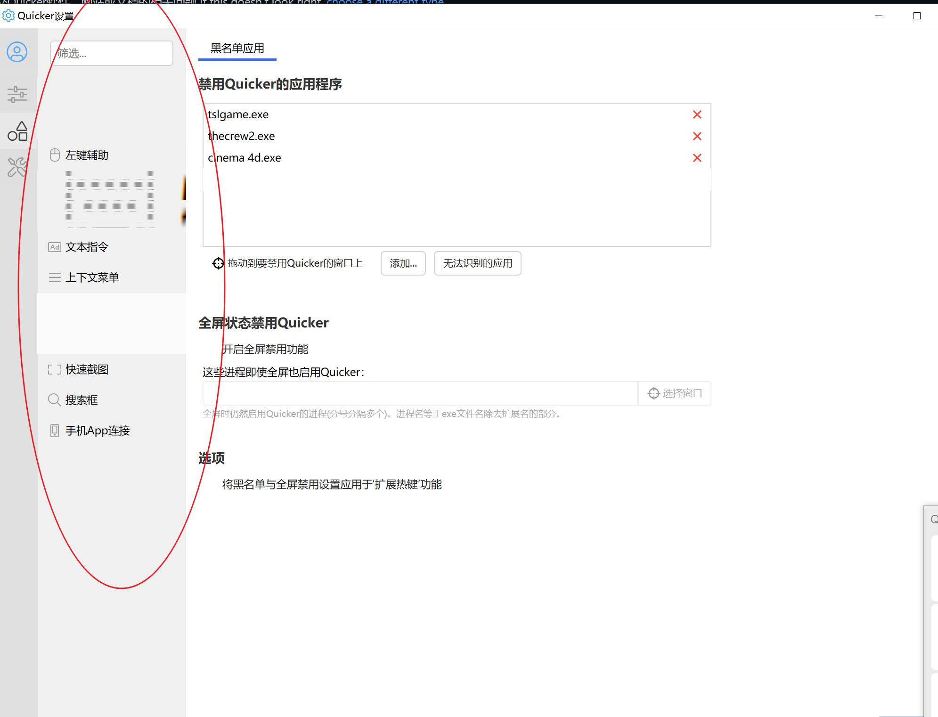Image resolution: width=938 pixels, height=717 pixels.
Task: Focus the 筛选 filter input box
Action: [112, 53]
